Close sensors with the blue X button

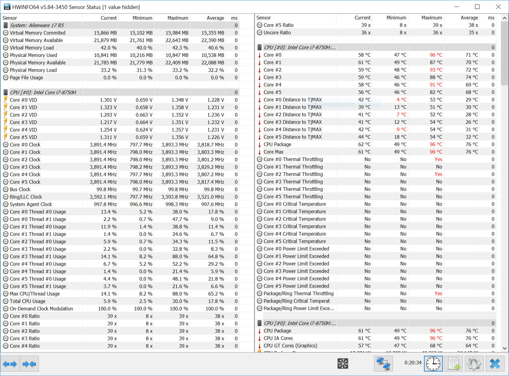click(495, 364)
